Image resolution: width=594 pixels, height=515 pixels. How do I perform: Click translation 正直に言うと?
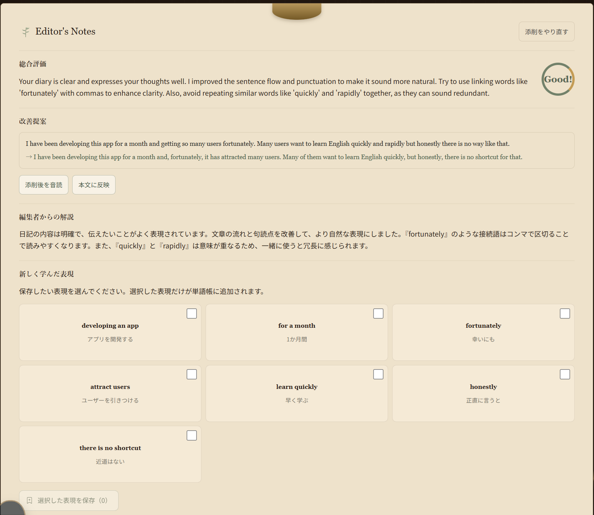(x=483, y=400)
